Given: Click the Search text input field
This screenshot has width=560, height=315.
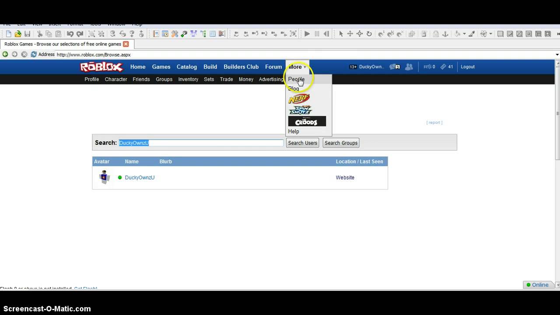Looking at the screenshot, I should [201, 143].
